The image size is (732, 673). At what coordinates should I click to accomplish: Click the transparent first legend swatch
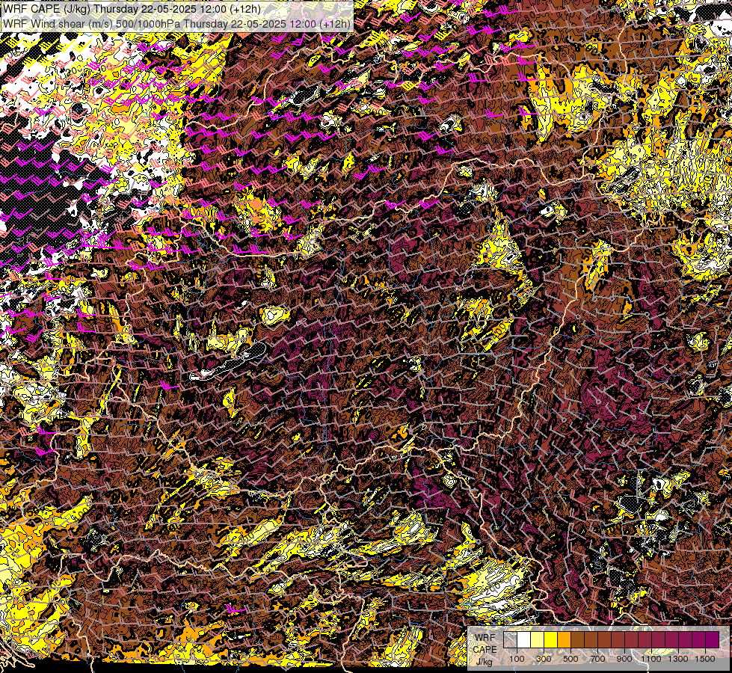[510, 639]
